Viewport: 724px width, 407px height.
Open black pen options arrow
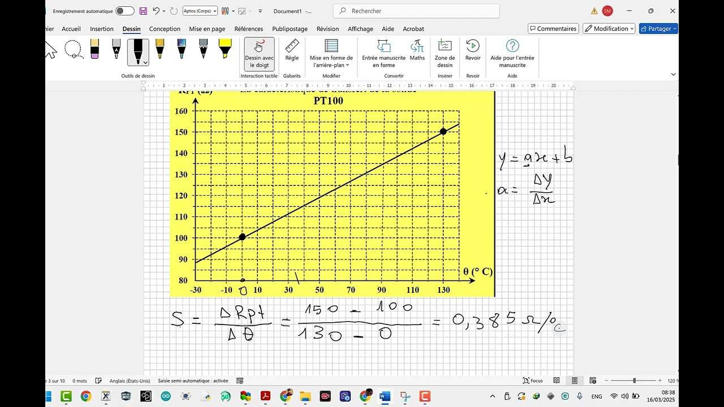point(145,62)
